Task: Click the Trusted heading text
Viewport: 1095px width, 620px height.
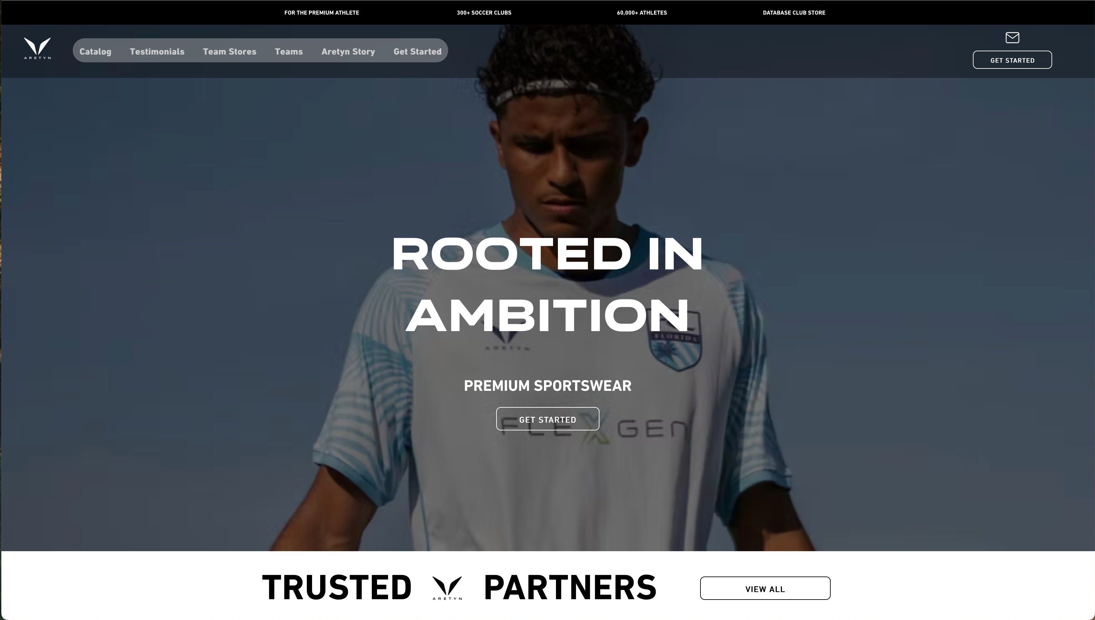Action: click(x=336, y=588)
